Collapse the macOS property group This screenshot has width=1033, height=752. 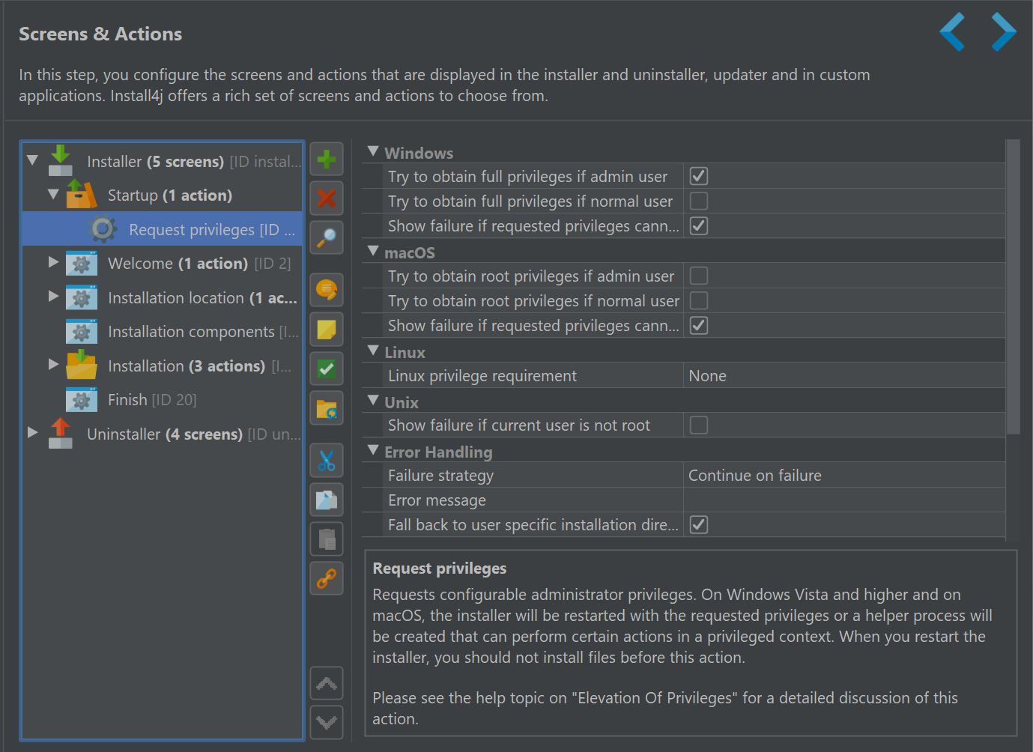click(373, 251)
